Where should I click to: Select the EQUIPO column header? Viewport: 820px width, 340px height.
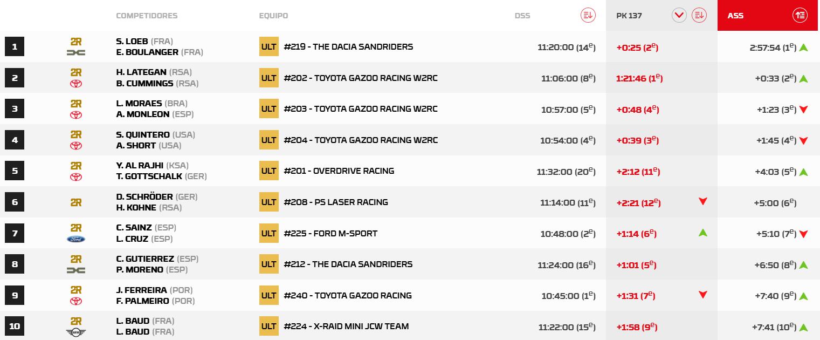click(273, 16)
